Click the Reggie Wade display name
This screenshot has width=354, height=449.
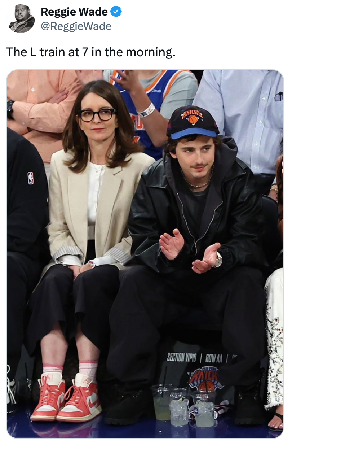click(x=74, y=12)
